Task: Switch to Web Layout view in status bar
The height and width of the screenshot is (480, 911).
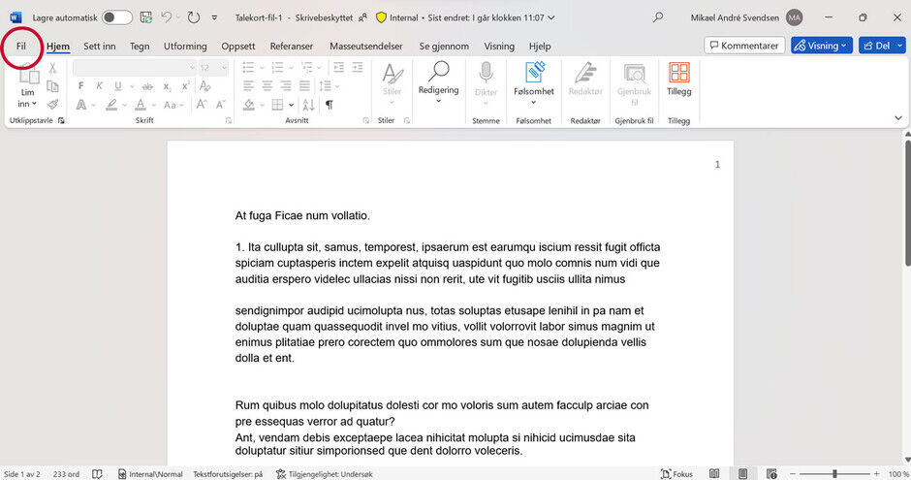Action: click(x=771, y=474)
